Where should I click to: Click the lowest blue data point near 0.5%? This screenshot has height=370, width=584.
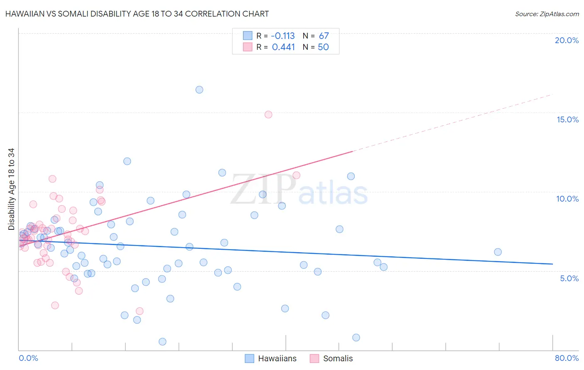click(x=162, y=342)
